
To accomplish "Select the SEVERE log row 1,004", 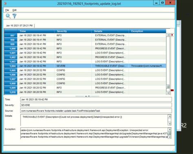I will click(85, 66).
